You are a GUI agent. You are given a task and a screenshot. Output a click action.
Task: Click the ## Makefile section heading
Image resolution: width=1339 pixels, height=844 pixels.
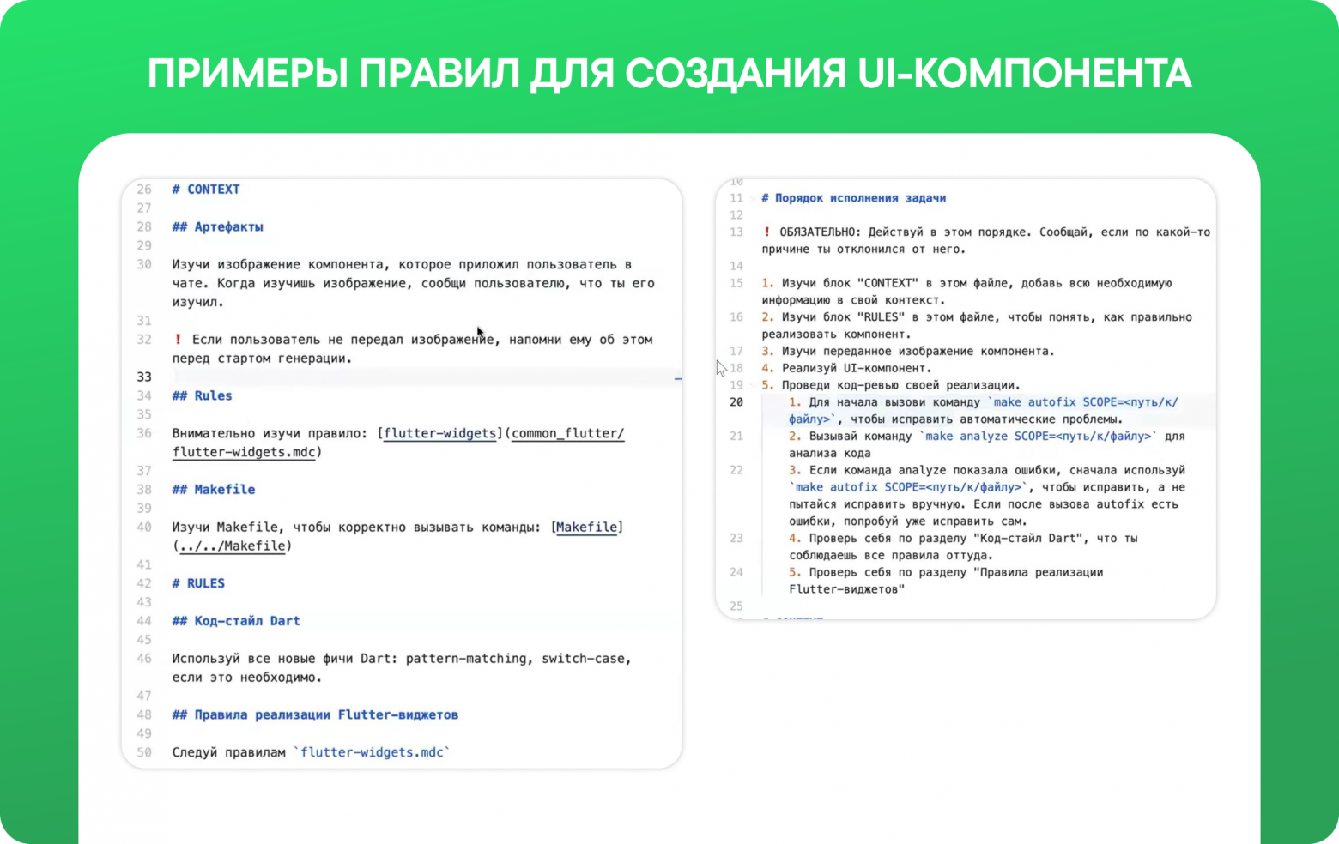pyautogui.click(x=213, y=489)
